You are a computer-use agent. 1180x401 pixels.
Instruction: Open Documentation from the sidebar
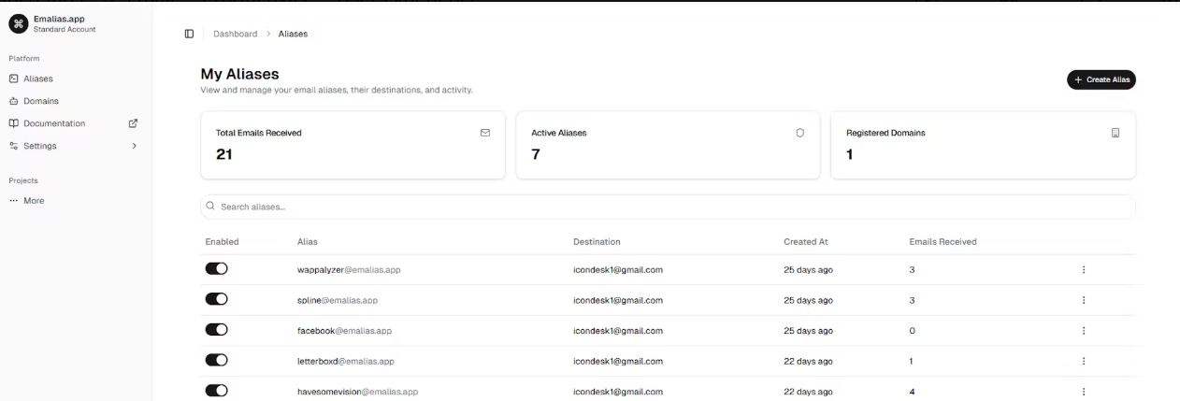74,123
